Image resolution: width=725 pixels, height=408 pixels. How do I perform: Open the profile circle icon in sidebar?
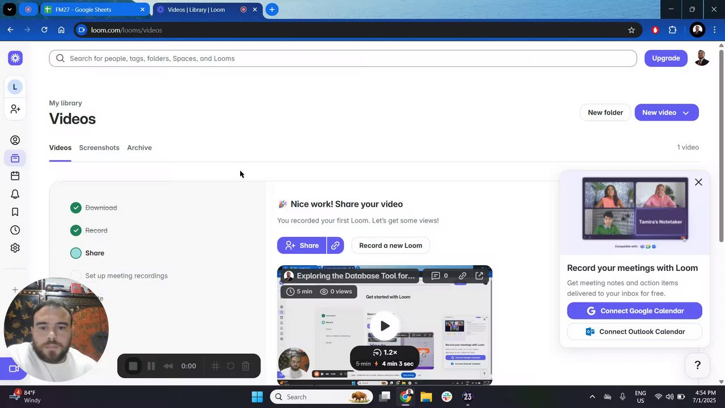[15, 141]
